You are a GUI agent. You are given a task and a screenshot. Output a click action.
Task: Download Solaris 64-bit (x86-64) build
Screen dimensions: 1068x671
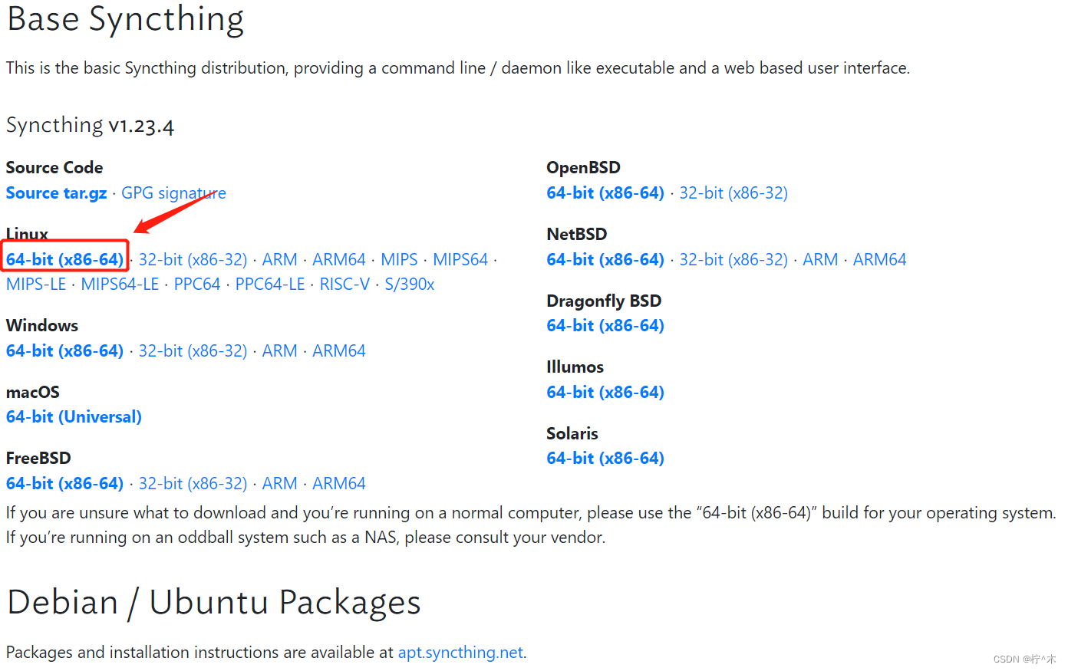605,459
